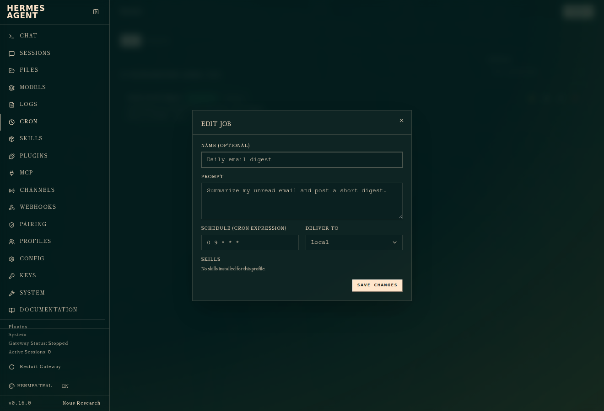Open Plugins label in sidebar
This screenshot has width=604, height=411.
[33, 156]
